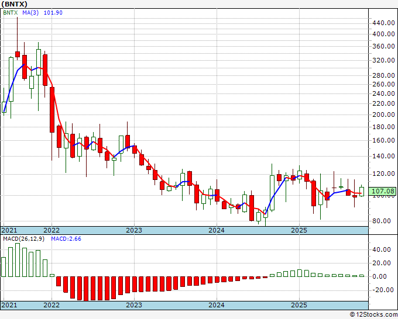The height and width of the screenshot is (319, 398).
Task: Click the 80.00 price axis label
Action: [x=383, y=221]
